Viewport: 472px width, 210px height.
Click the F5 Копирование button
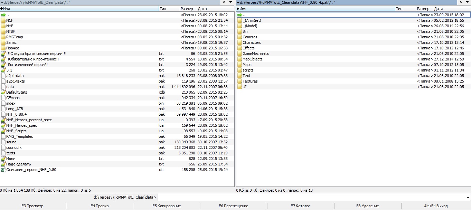click(x=167, y=206)
